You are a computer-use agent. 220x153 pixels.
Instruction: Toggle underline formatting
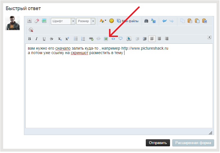(x=44, y=39)
